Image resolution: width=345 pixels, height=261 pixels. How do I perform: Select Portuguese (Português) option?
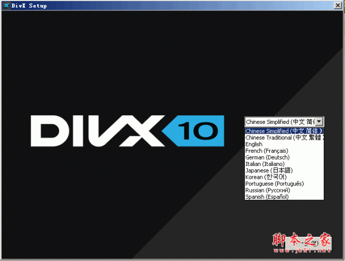pos(284,184)
